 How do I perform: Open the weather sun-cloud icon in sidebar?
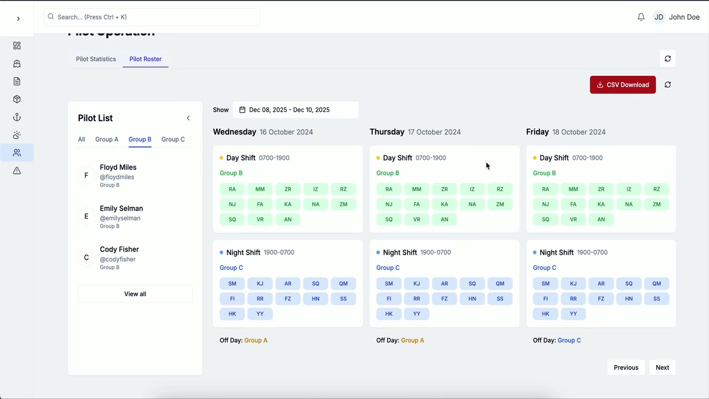point(17,135)
